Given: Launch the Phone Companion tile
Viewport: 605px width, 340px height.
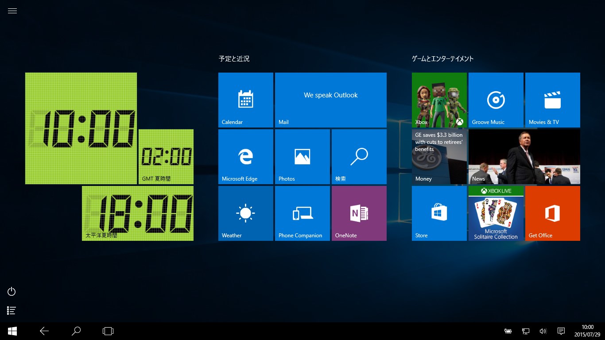Looking at the screenshot, I should point(302,213).
